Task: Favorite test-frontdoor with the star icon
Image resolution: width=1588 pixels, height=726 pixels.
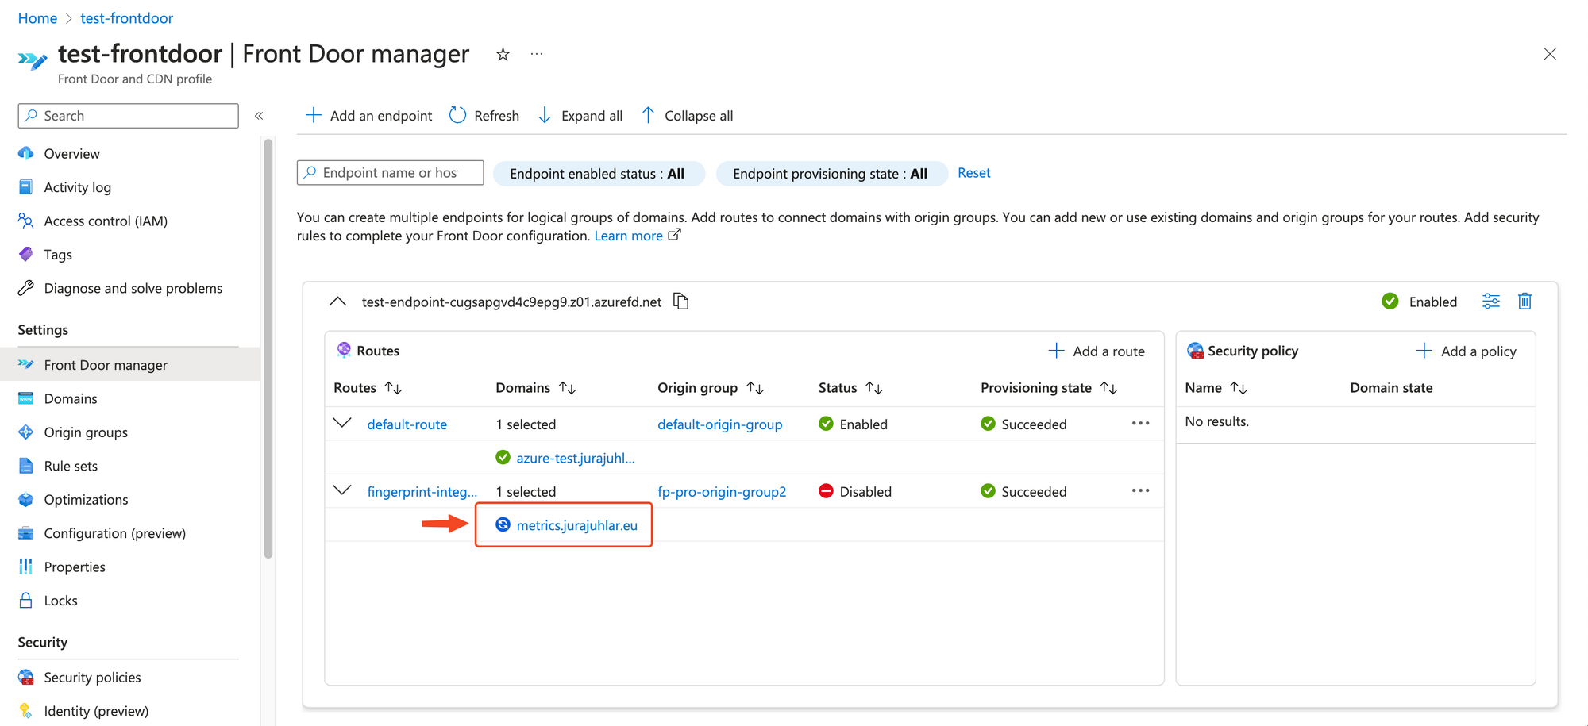Action: 503,54
